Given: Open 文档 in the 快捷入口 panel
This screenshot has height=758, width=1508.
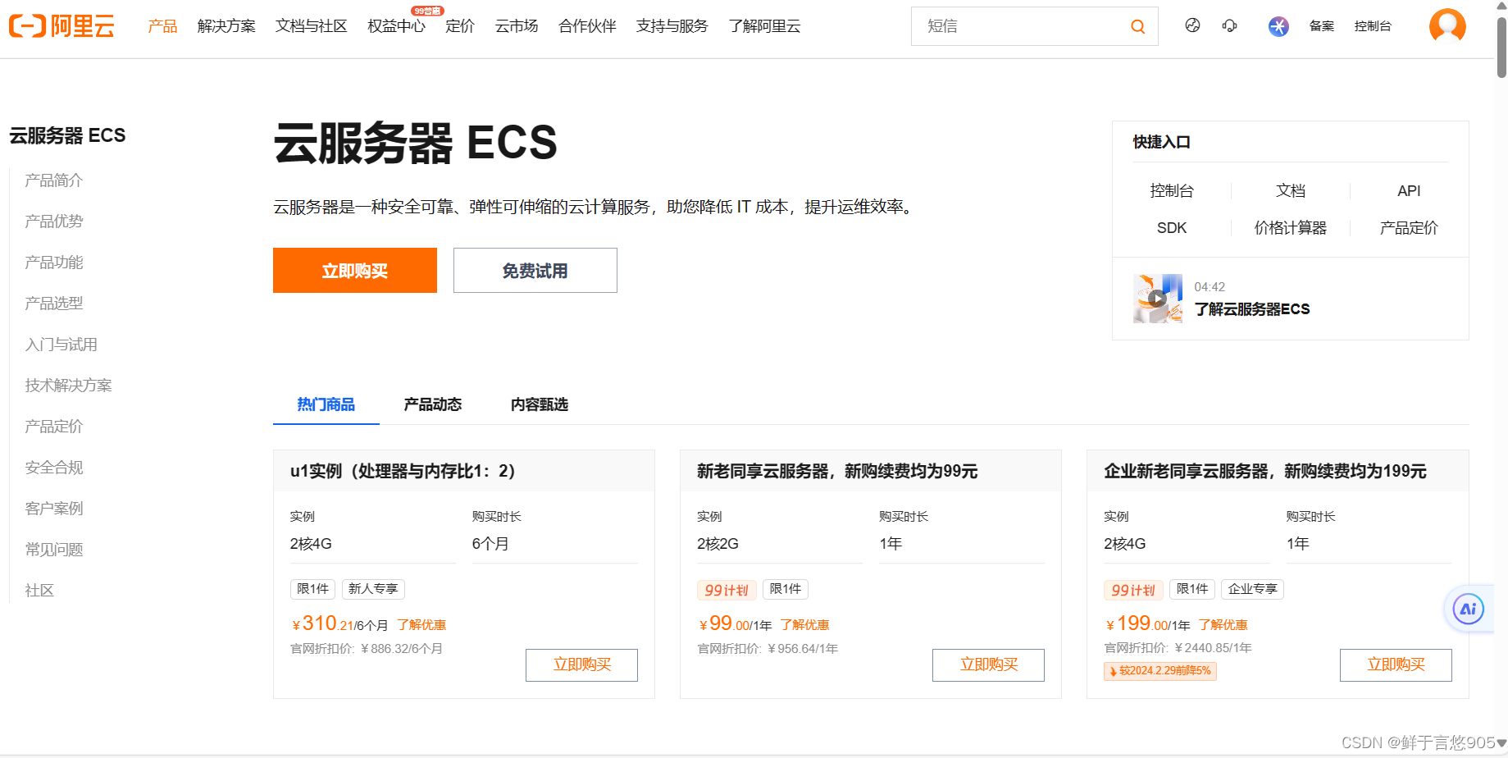Looking at the screenshot, I should click(x=1291, y=191).
